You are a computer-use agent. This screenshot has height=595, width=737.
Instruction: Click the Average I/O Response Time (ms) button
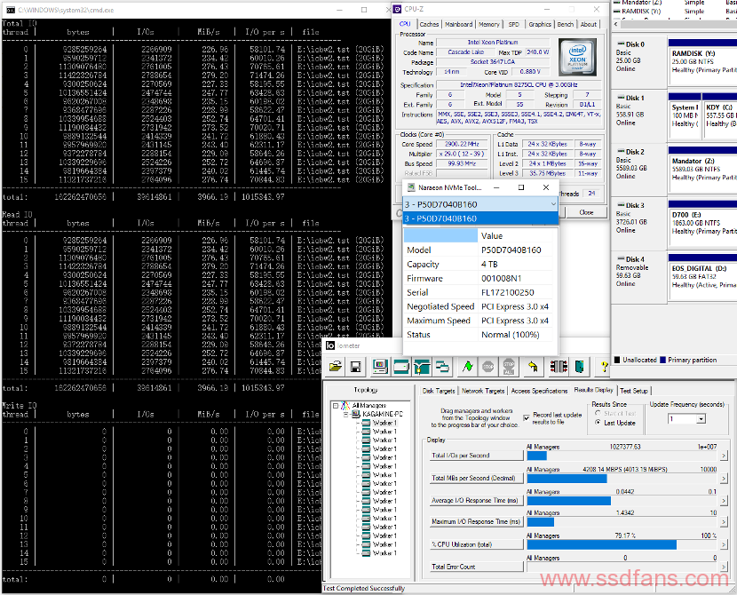[477, 501]
